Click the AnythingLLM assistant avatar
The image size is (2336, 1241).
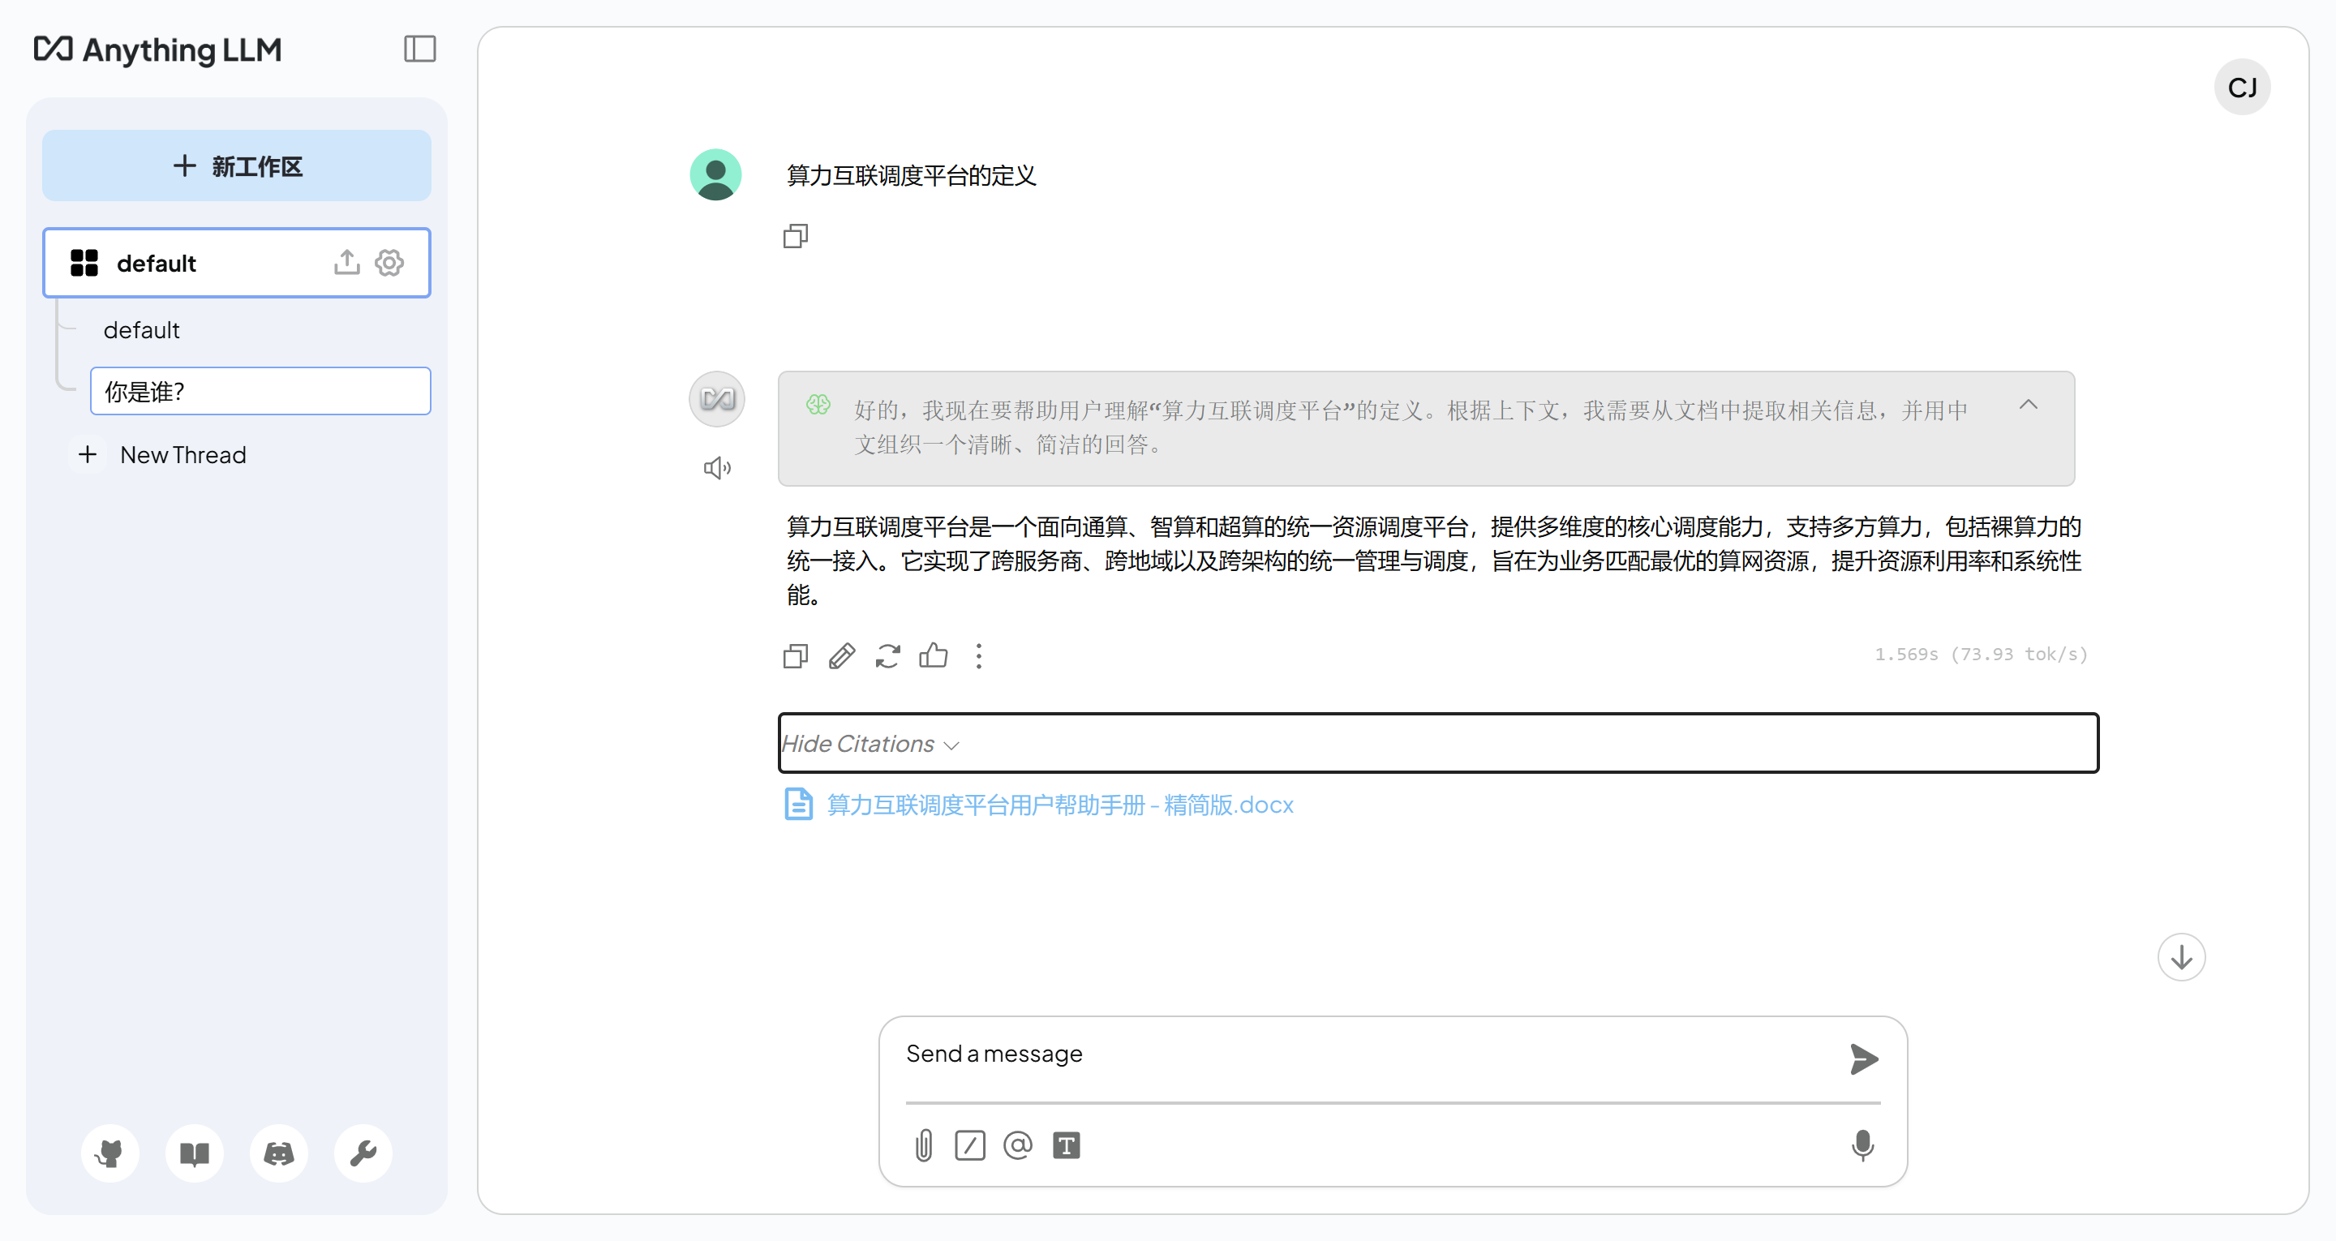pos(716,398)
